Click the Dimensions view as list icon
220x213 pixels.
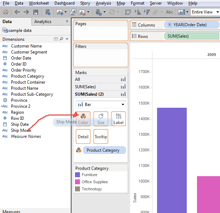[x=56, y=39]
